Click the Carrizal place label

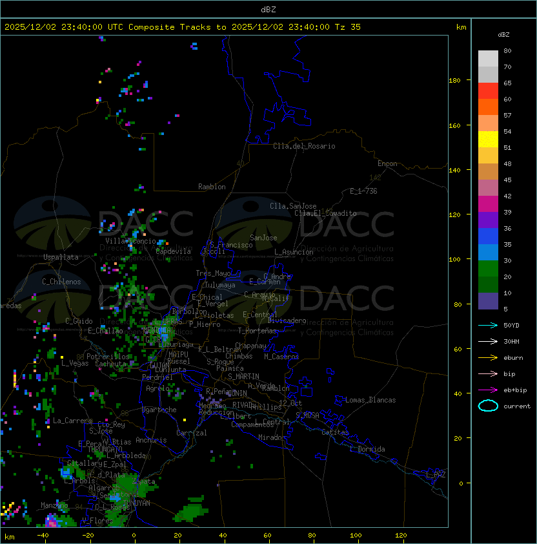click(x=192, y=433)
